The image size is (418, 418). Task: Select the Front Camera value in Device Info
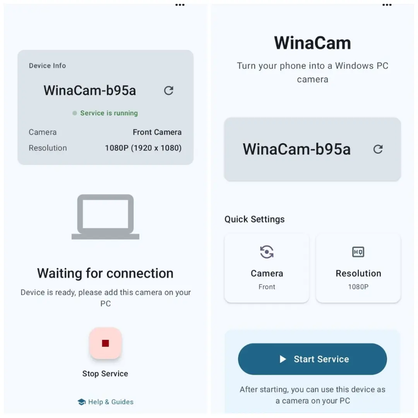[x=157, y=132]
